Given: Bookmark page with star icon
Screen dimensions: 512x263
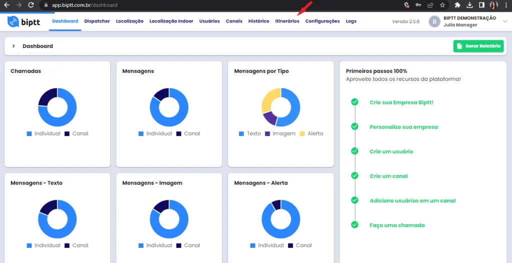Looking at the screenshot, I should tap(442, 5).
